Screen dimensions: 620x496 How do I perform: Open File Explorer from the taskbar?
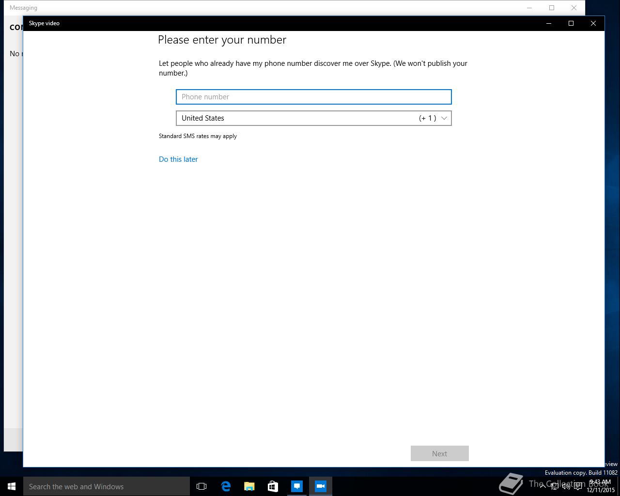click(249, 486)
